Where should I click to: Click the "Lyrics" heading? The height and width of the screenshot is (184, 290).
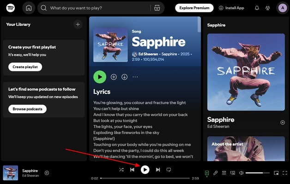[102, 92]
